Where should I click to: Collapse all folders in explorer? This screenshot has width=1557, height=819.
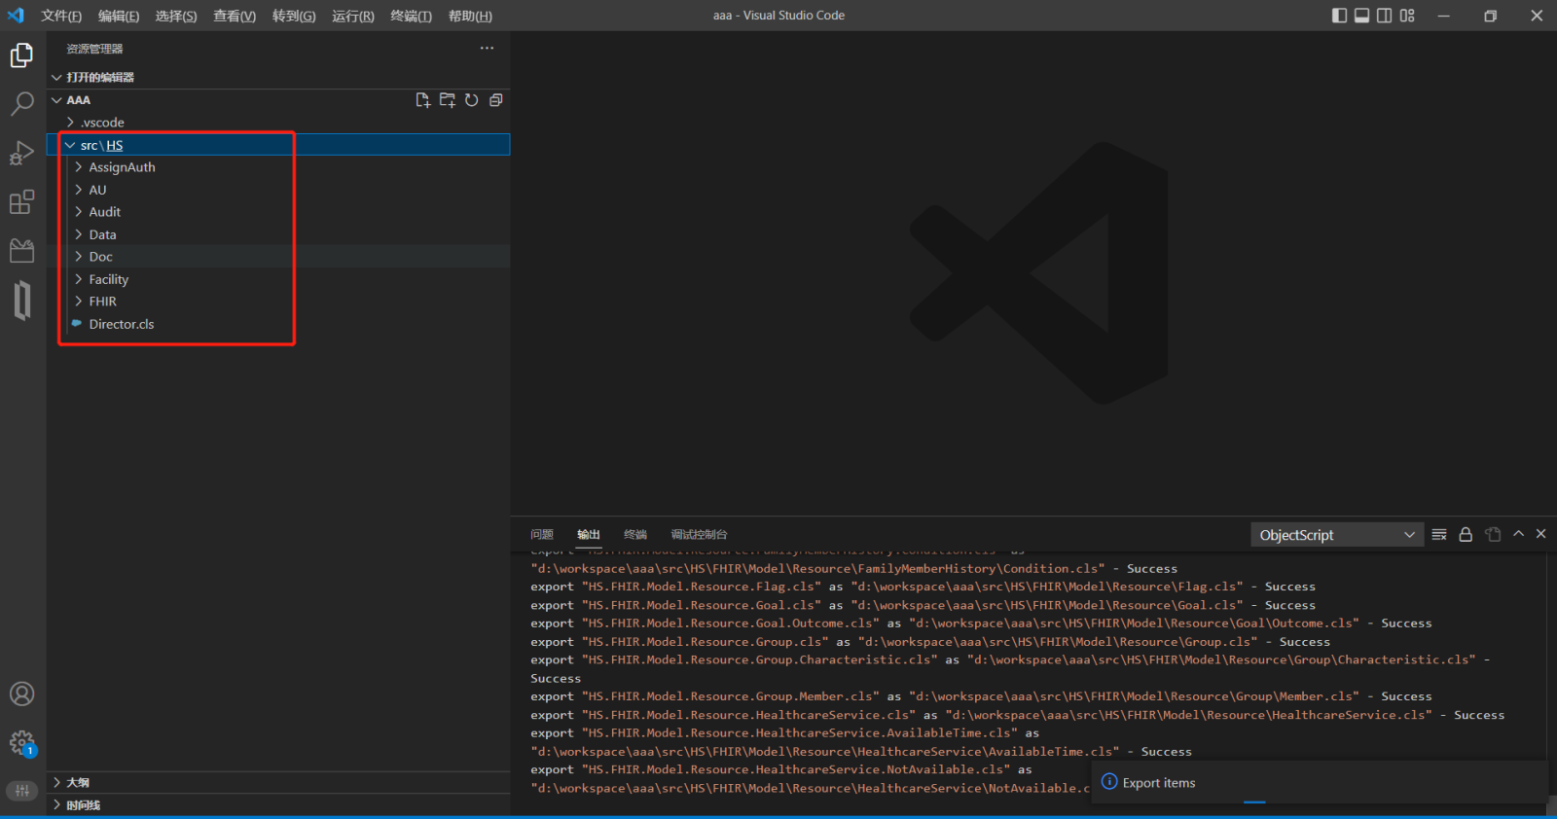(495, 100)
